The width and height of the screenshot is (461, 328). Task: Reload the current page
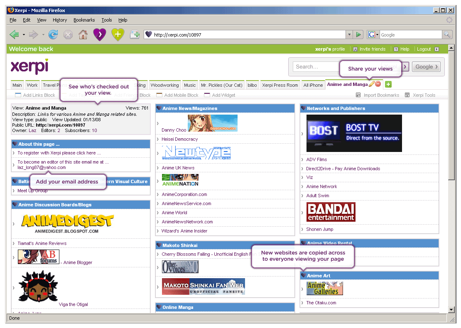[x=53, y=35]
